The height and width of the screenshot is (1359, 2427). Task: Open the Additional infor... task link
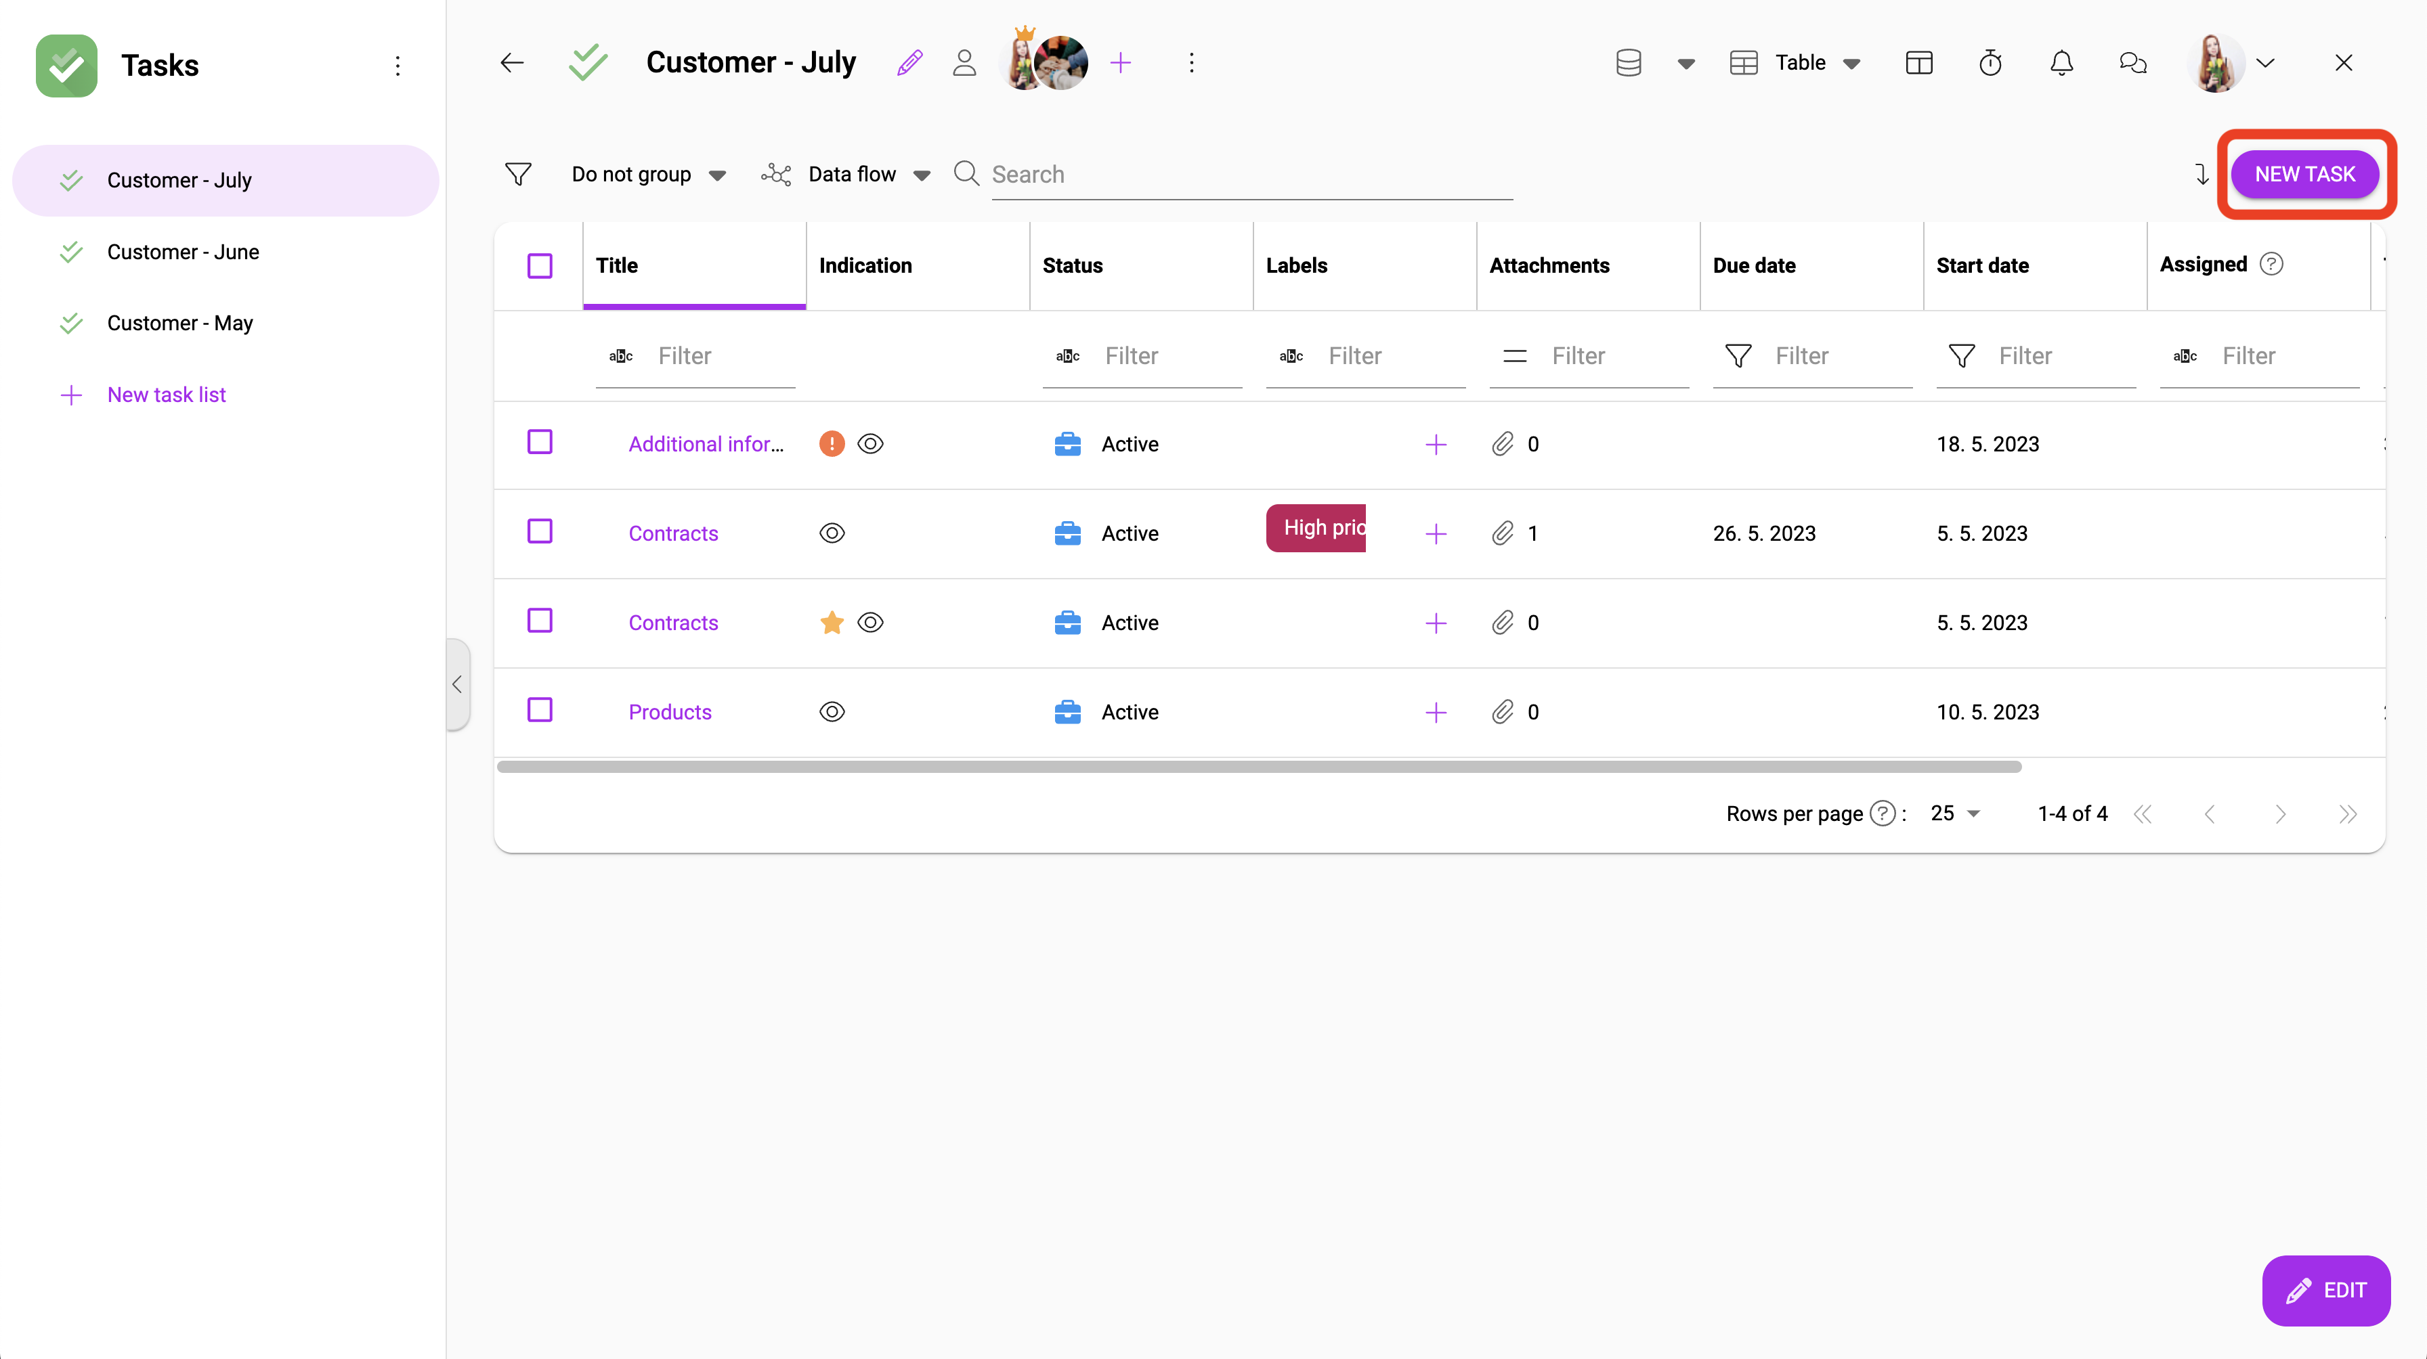coord(706,443)
